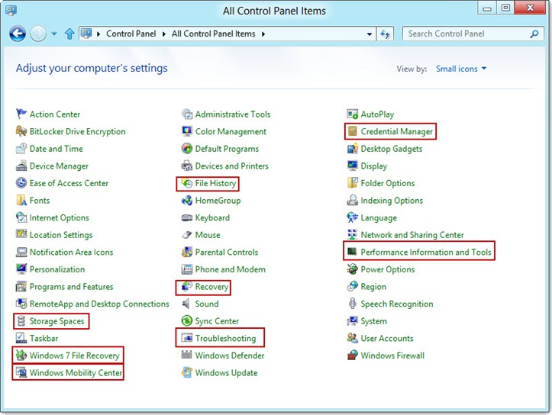Open the User Accounts link

[387, 338]
